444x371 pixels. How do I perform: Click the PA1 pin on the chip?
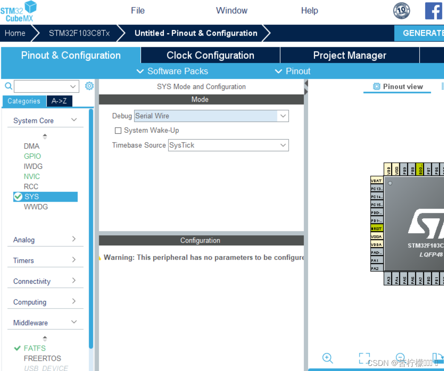(377, 260)
